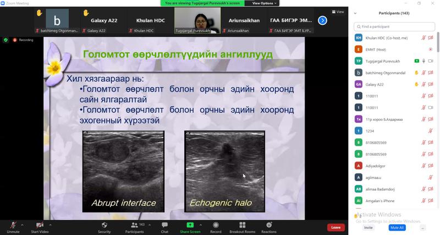This screenshot has height=235, width=440.
Task: Expand sharing options arrow beside Share Screen
Action: click(201, 225)
